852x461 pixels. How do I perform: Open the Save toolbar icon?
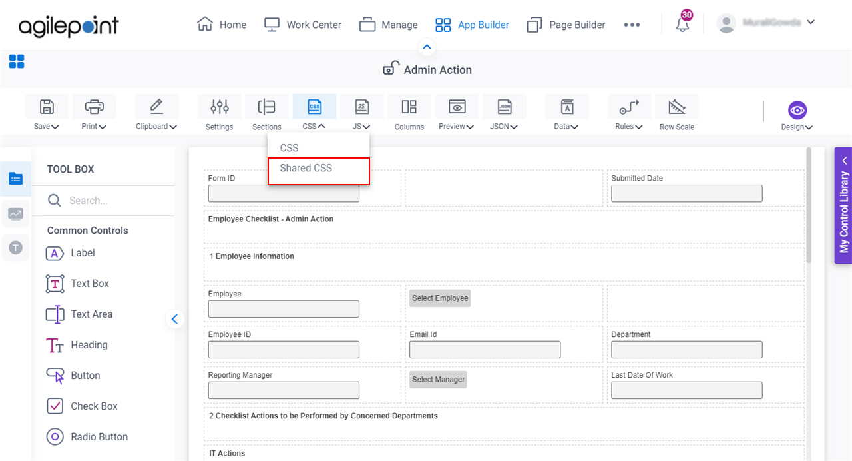[47, 107]
